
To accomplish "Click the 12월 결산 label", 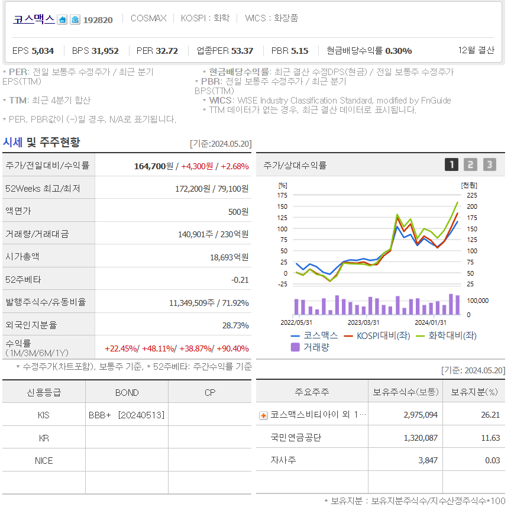I will [476, 50].
